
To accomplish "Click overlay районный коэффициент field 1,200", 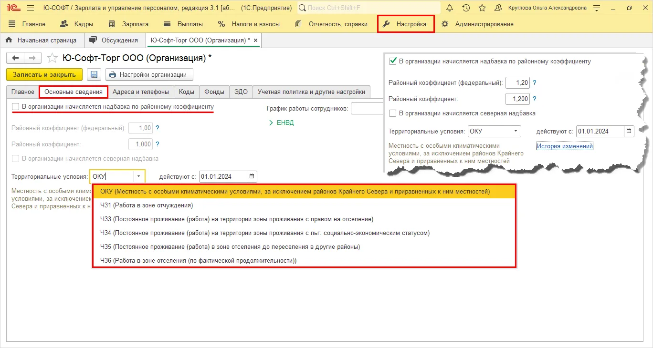I will [x=517, y=99].
